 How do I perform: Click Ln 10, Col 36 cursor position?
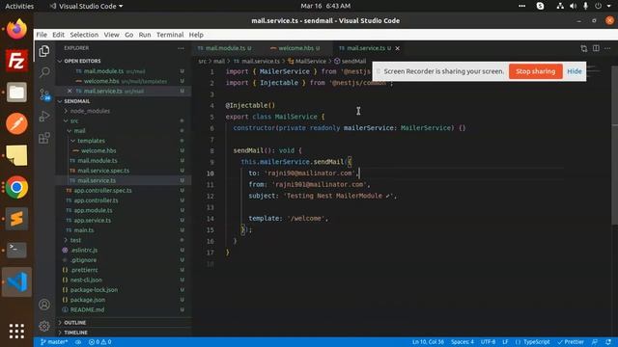tap(428, 342)
